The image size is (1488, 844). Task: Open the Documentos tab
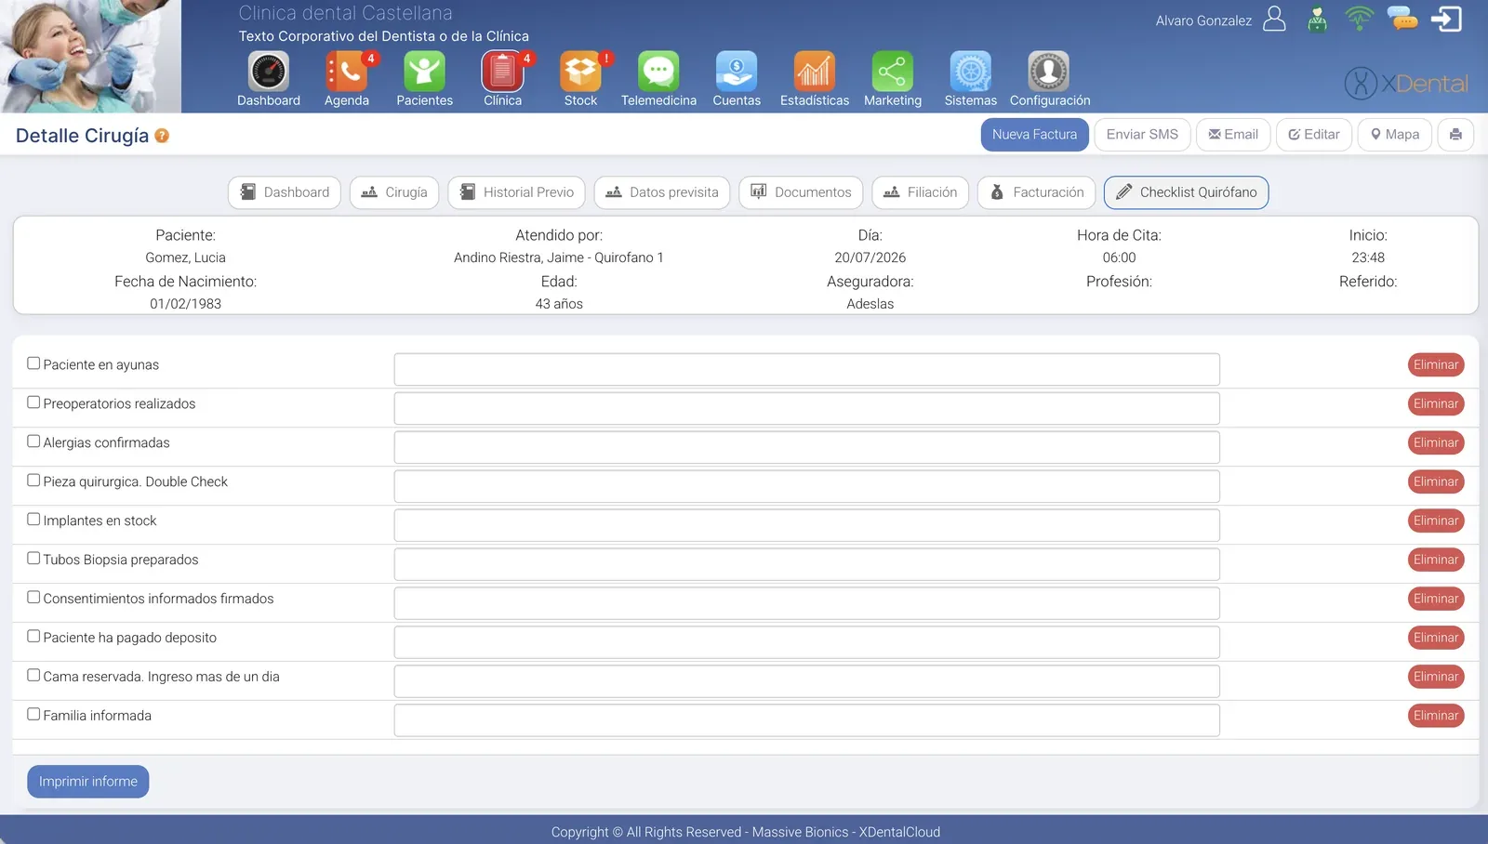click(801, 192)
